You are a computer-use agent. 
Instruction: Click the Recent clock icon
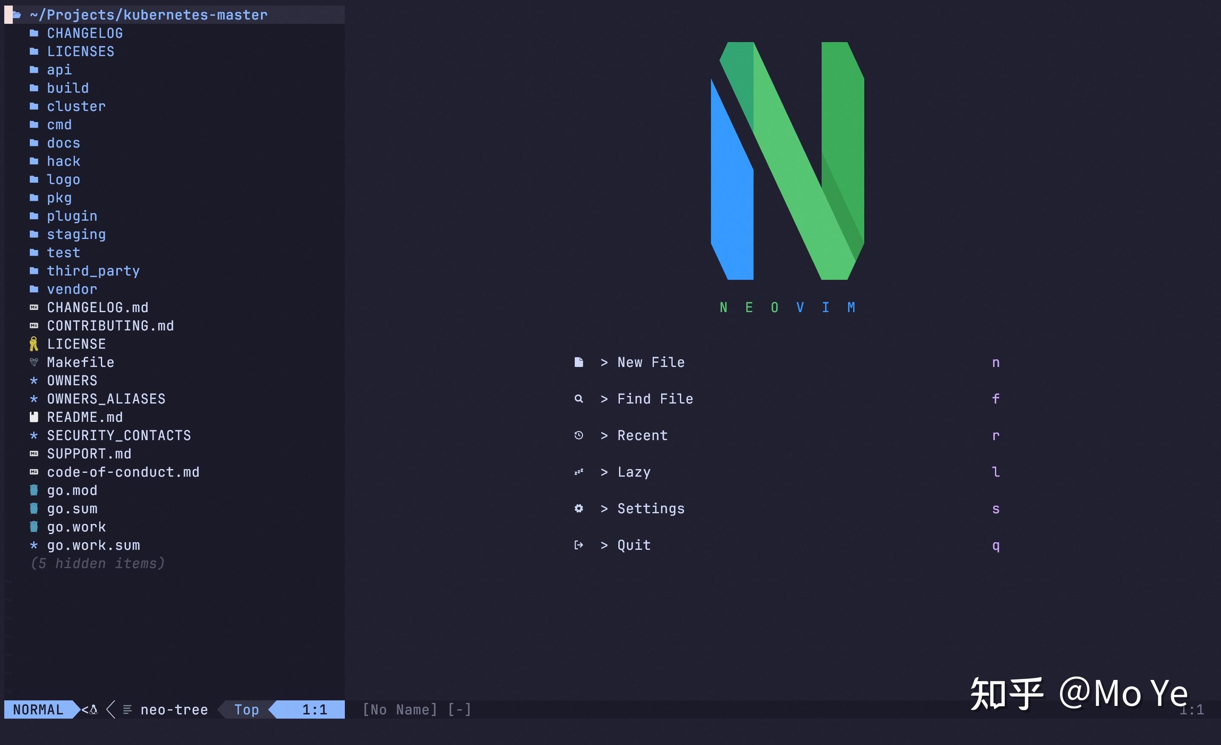click(579, 435)
